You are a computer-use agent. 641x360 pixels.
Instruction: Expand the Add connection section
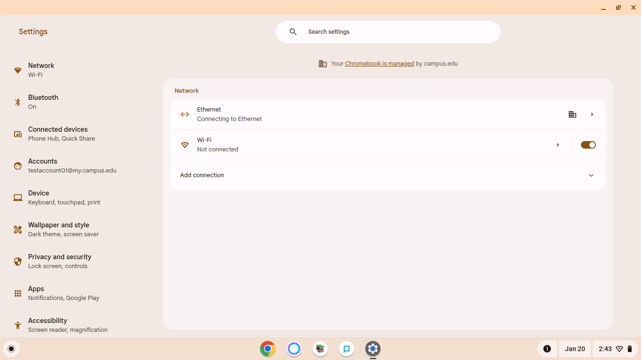point(591,175)
